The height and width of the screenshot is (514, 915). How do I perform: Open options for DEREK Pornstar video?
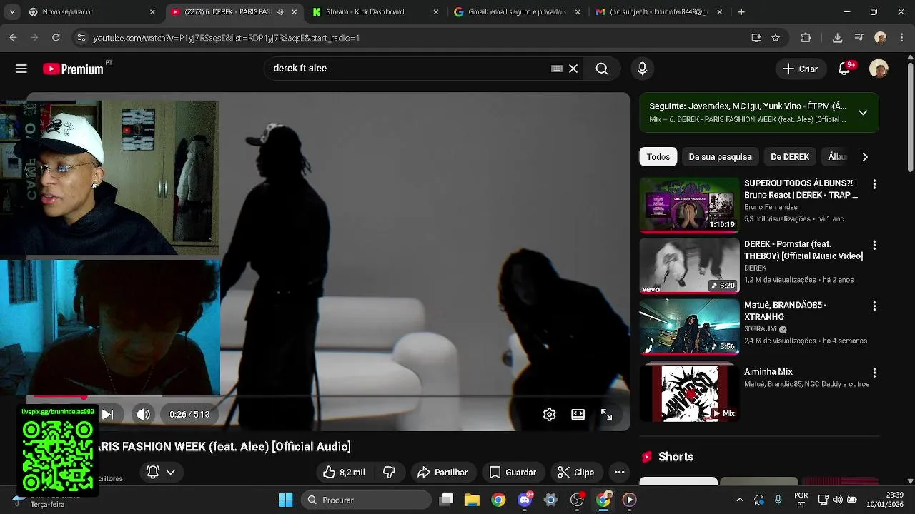click(x=874, y=245)
